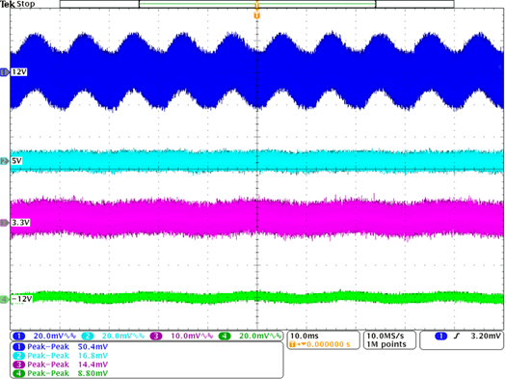This screenshot has width=505, height=379.
Task: Click the 10.0ms timebase readout
Action: coord(305,336)
